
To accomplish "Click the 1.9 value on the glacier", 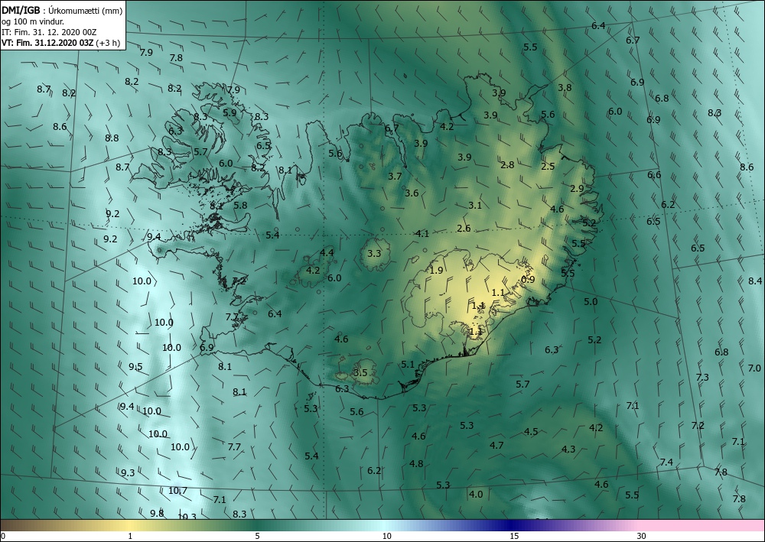I will pyautogui.click(x=436, y=270).
